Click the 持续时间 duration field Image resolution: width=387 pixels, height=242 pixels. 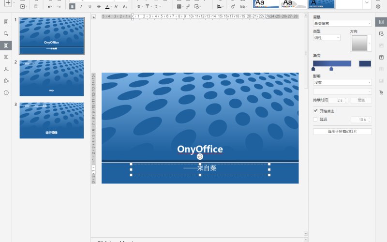[x=338, y=100]
